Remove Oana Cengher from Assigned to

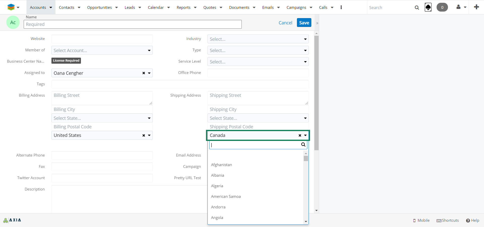tap(144, 73)
